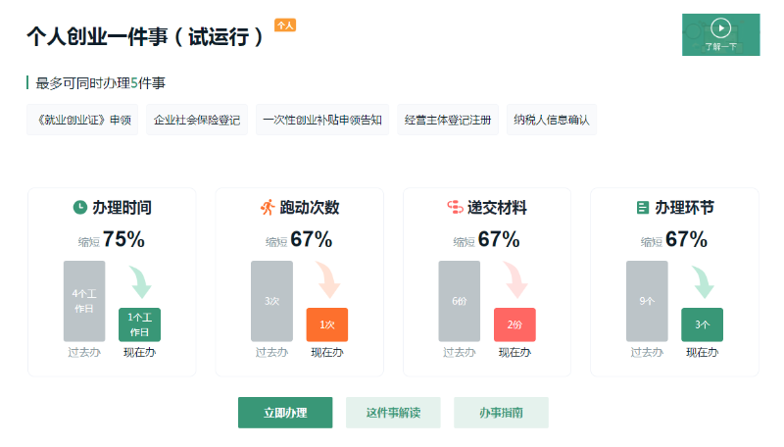
Task: Click the pink arrow in 跑动次数 card
Action: (328, 280)
